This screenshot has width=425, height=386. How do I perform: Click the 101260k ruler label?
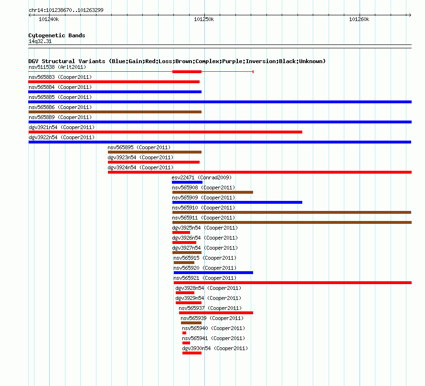pos(359,19)
